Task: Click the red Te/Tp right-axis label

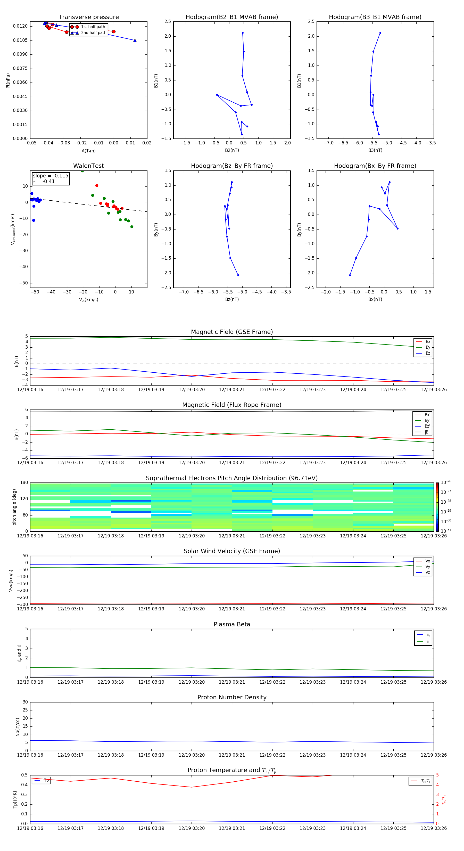Action: tap(444, 799)
